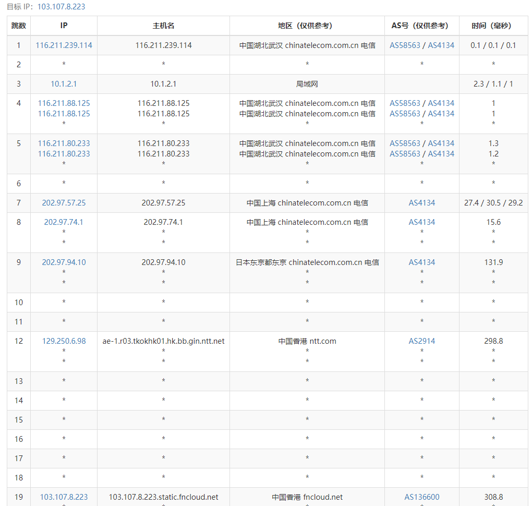Click the time value 2.3 / 1.1 / 1
Image resolution: width=532 pixels, height=506 pixels.
(493, 84)
